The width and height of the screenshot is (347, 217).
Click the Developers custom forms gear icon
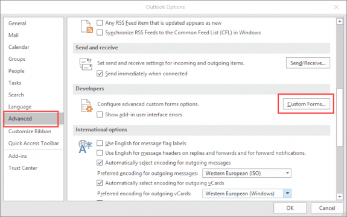click(86, 105)
